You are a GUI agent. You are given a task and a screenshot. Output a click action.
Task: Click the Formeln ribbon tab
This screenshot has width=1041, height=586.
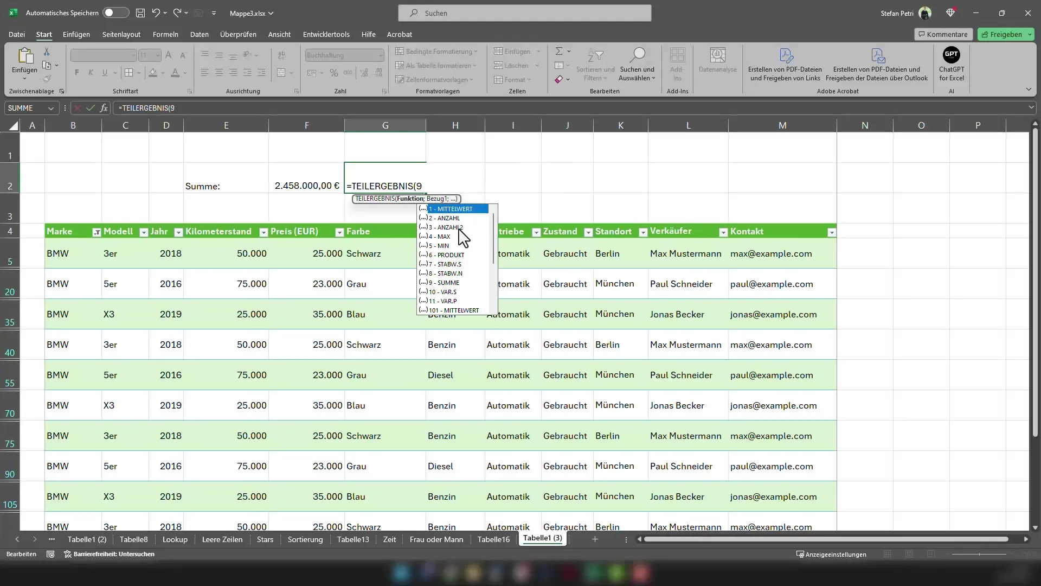pos(165,34)
